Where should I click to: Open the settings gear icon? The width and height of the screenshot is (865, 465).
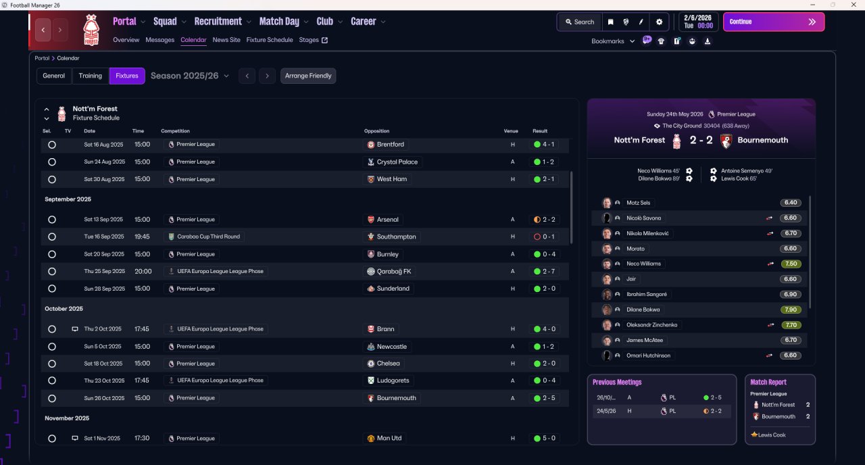tap(660, 22)
